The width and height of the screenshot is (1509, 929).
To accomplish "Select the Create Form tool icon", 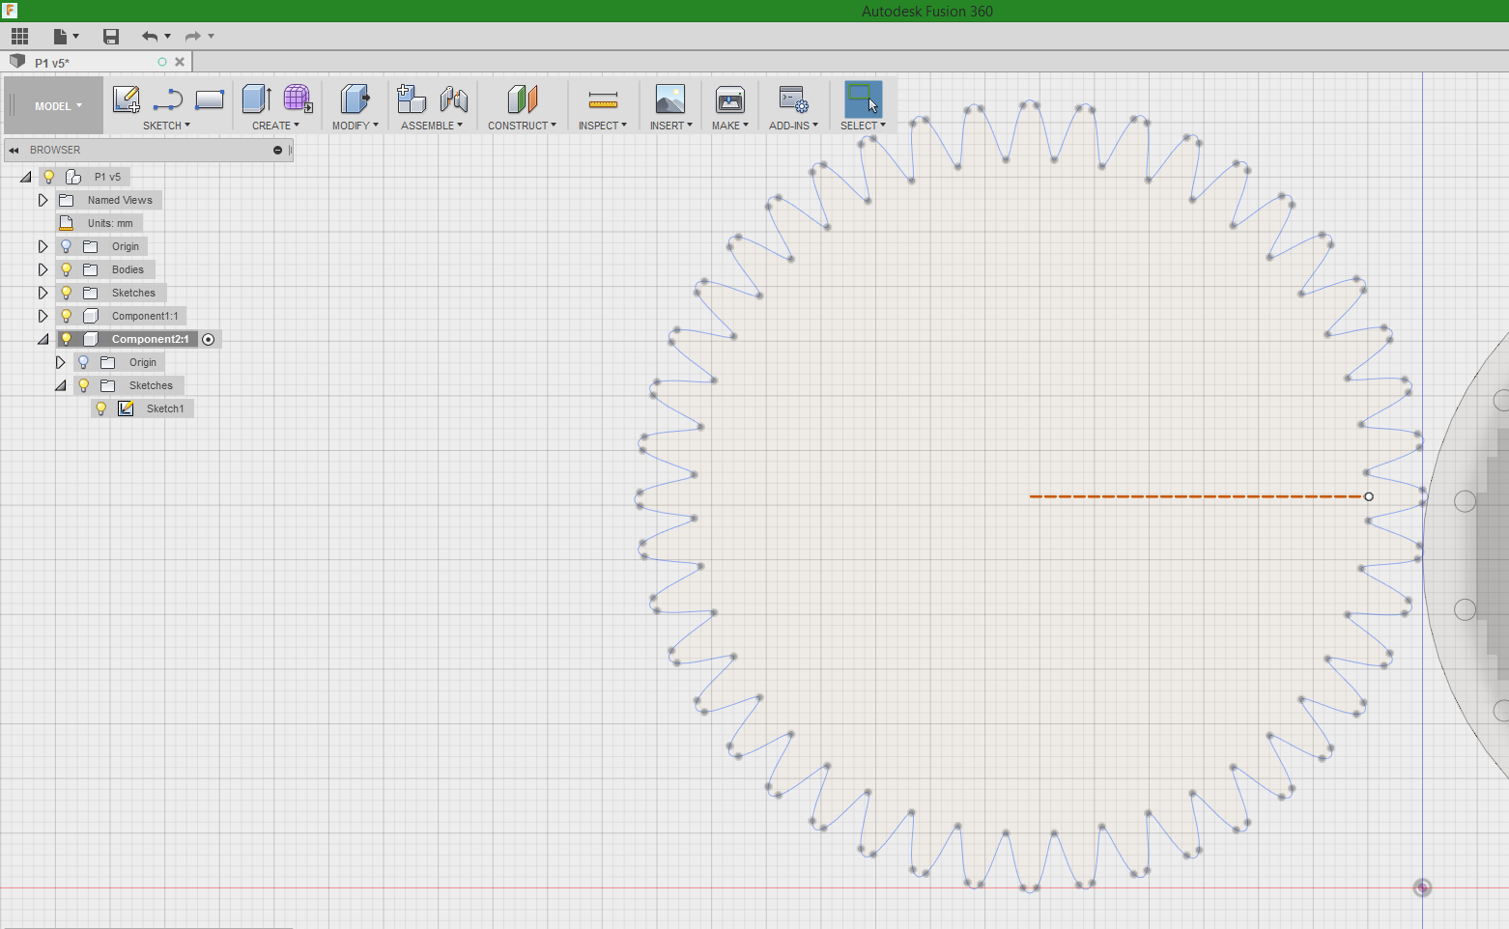I will click(x=298, y=99).
